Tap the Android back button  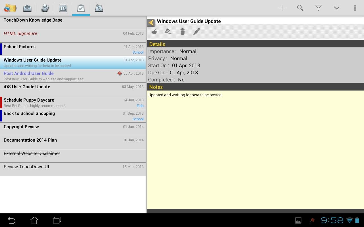[11, 220]
